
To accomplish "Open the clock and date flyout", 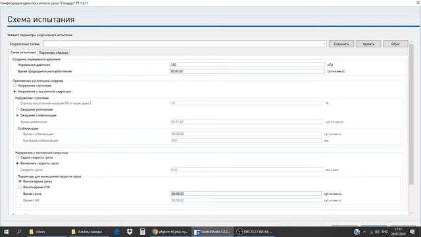I will click(399, 232).
